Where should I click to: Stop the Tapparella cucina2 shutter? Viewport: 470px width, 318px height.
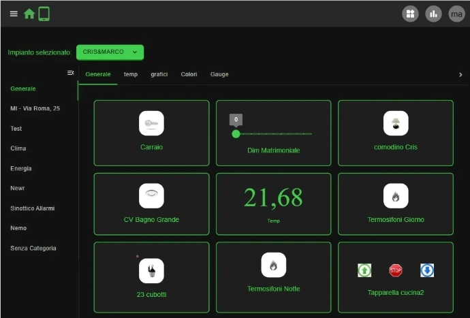396,270
